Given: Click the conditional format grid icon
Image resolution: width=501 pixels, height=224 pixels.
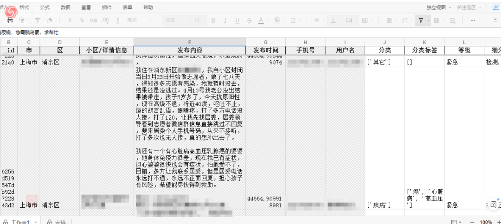Looking at the screenshot, I should pos(389,20).
